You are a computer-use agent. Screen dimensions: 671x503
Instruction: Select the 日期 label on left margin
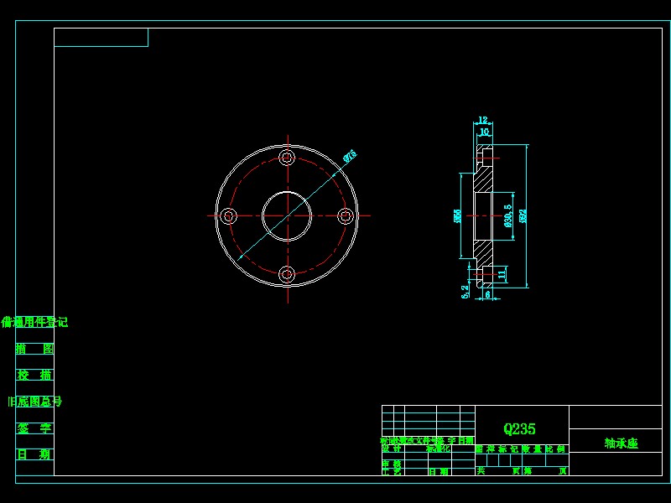point(34,454)
